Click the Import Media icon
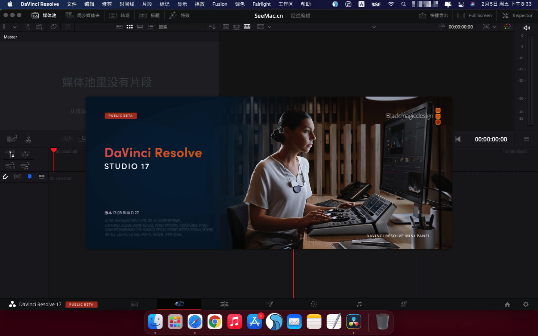This screenshot has width=538, height=336. (x=27, y=27)
